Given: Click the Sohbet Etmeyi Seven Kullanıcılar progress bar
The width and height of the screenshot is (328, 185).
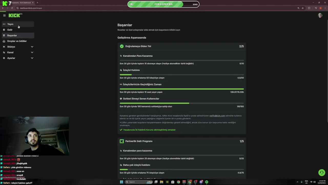Looking at the screenshot, I should pyautogui.click(x=182, y=103).
